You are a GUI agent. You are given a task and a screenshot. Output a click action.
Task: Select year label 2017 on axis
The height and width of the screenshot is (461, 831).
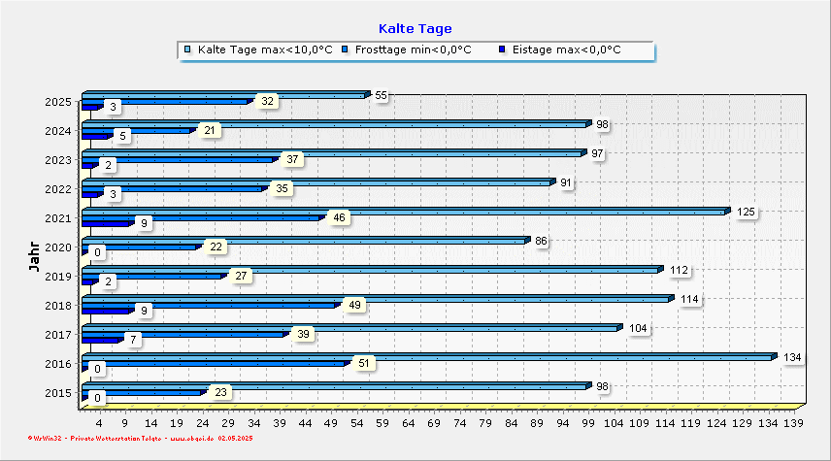58,335
